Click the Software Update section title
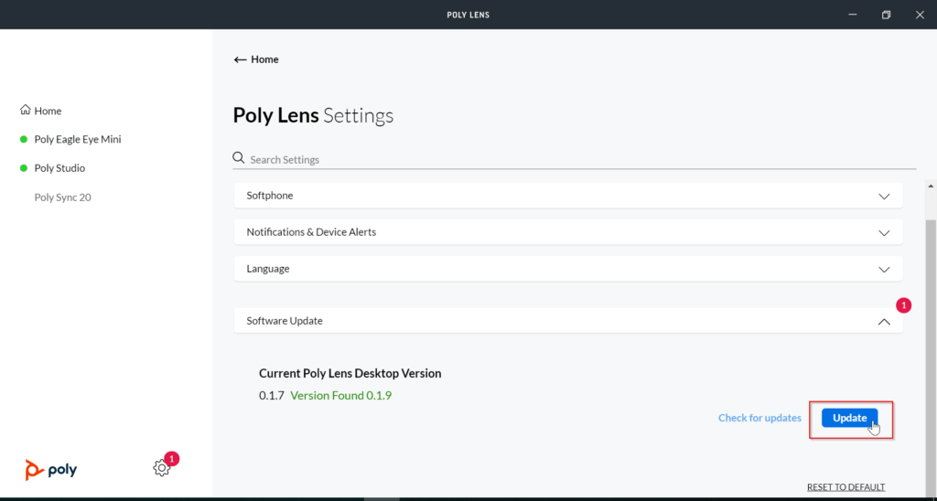This screenshot has height=501, width=937. tap(285, 321)
